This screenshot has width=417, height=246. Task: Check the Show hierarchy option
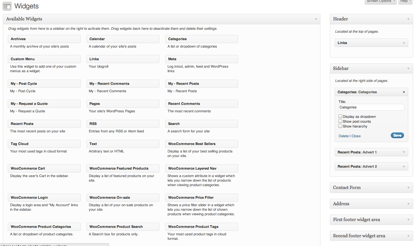coord(340,126)
